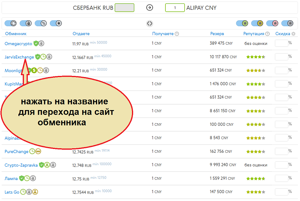Sort by the Резерв column

point(217,34)
